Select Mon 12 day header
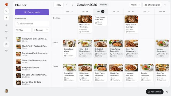 69,11
